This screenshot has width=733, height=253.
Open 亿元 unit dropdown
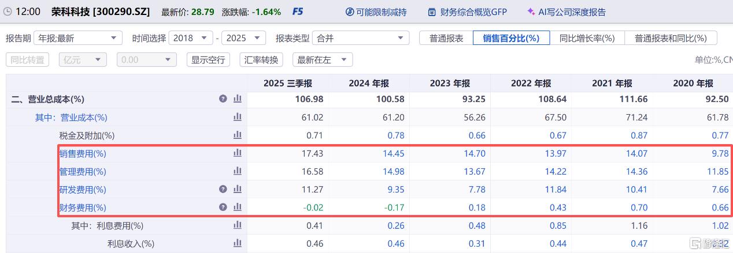(83, 59)
